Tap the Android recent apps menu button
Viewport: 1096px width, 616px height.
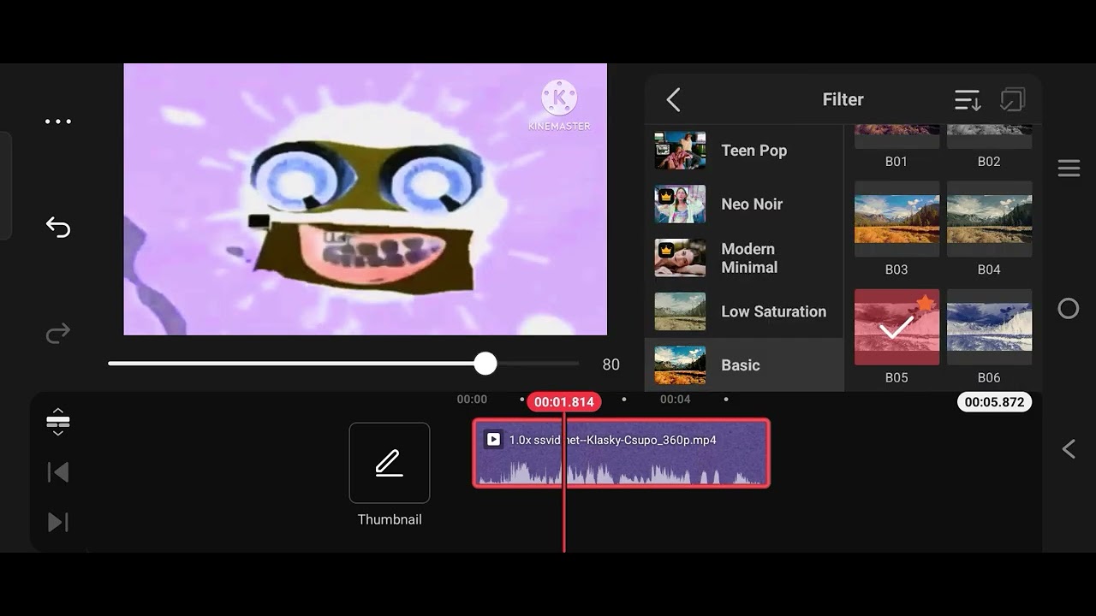click(x=1069, y=168)
